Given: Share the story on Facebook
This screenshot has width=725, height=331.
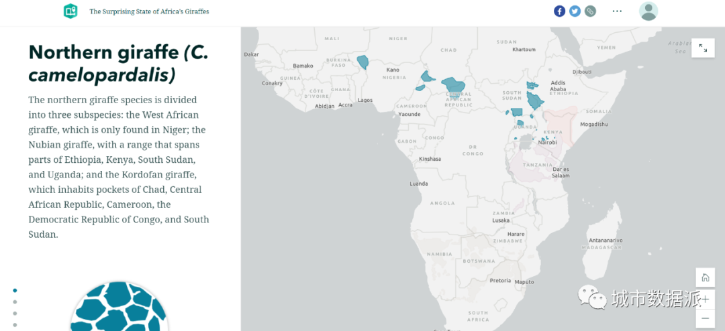Looking at the screenshot, I should pos(559,11).
